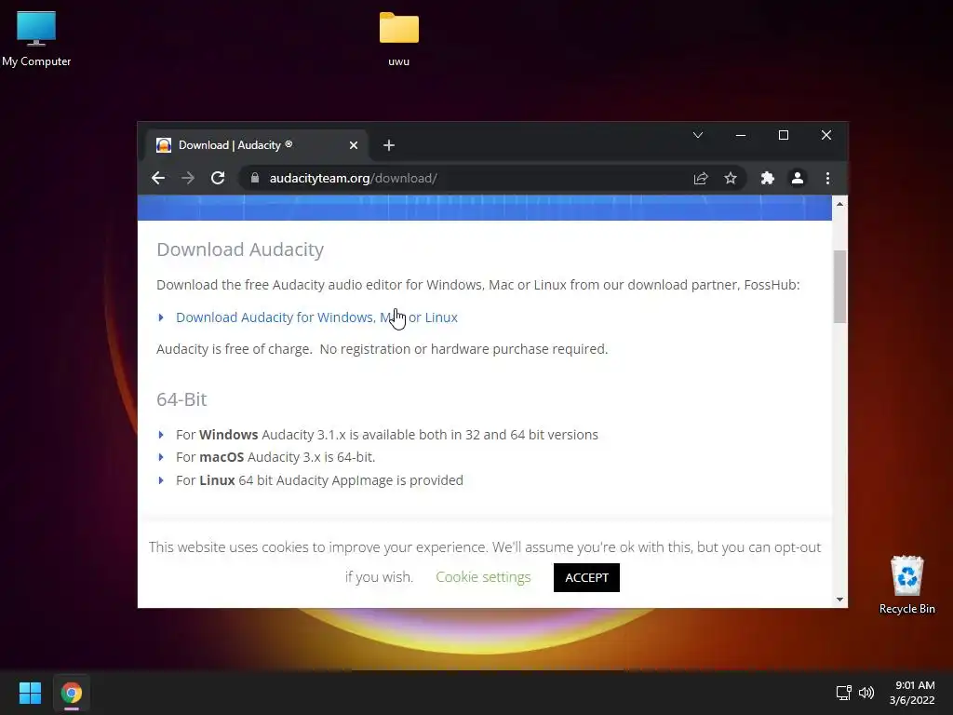
Task: Open the network tray icon
Action: point(843,693)
